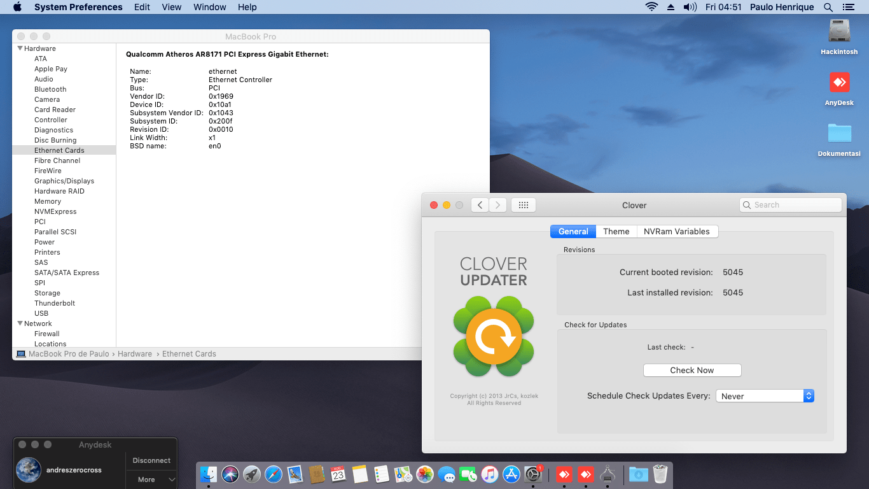
Task: Open Dokumentasi folder on desktop
Action: point(839,133)
